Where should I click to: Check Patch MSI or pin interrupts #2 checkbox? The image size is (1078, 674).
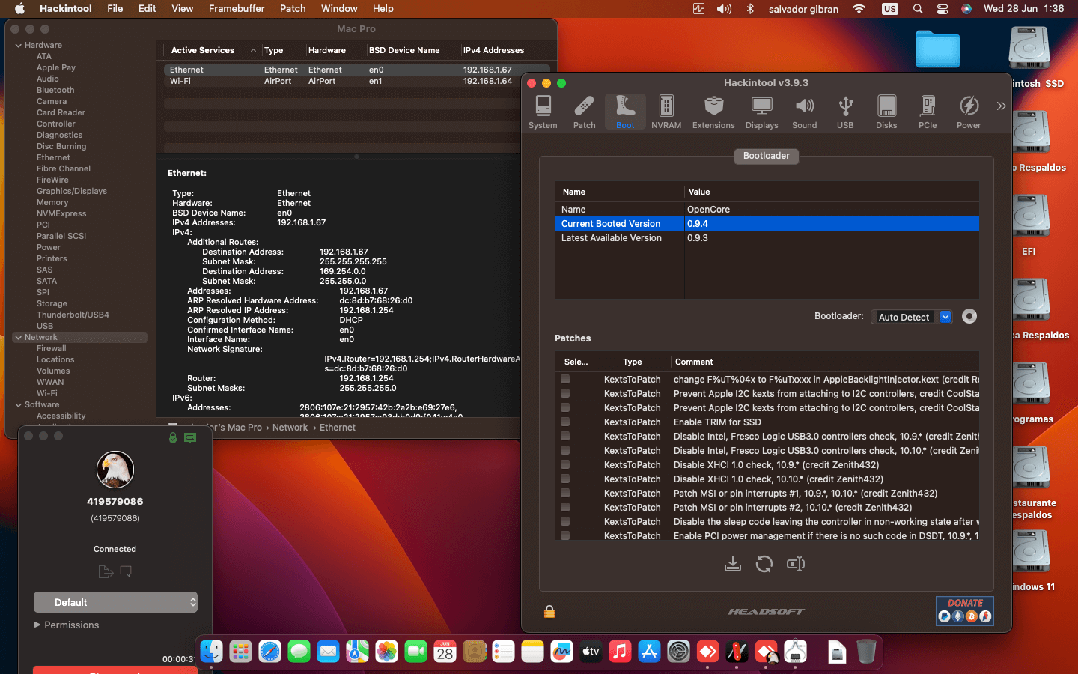coord(565,507)
